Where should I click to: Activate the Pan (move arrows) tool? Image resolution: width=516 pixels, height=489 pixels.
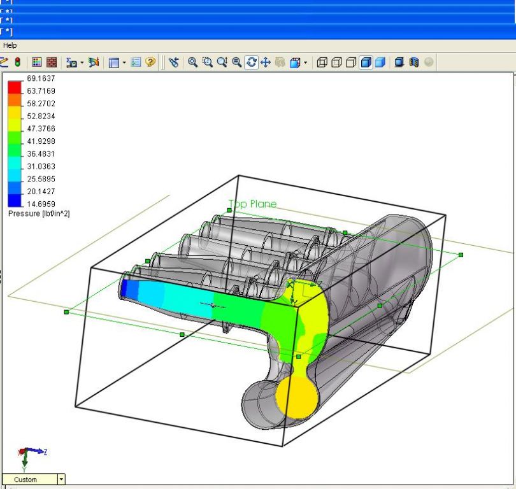click(266, 62)
